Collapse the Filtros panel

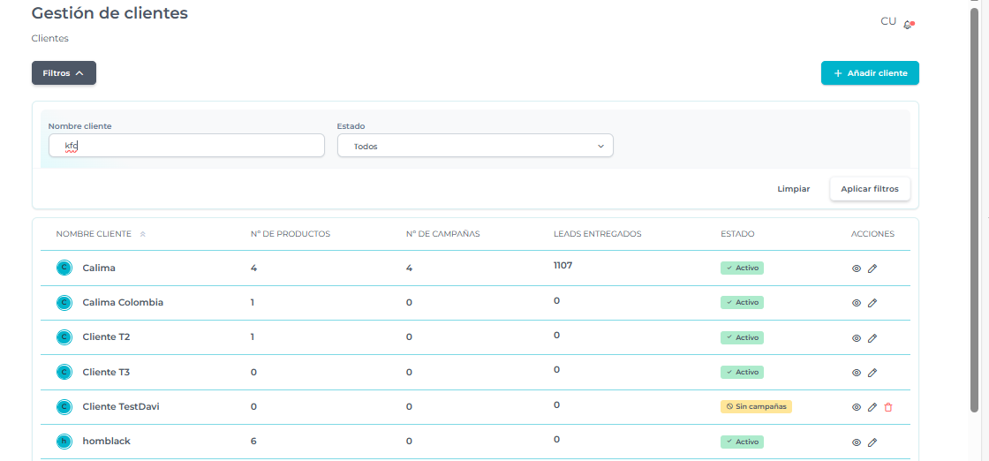click(x=64, y=73)
